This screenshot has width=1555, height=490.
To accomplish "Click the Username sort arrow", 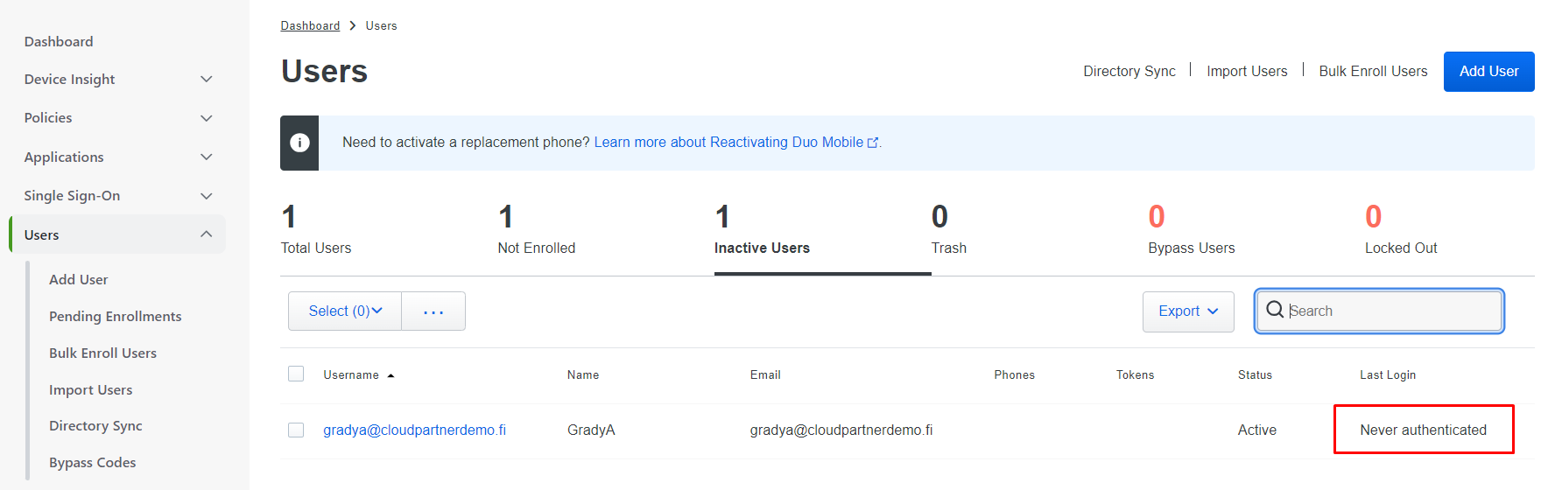I will click(x=391, y=375).
